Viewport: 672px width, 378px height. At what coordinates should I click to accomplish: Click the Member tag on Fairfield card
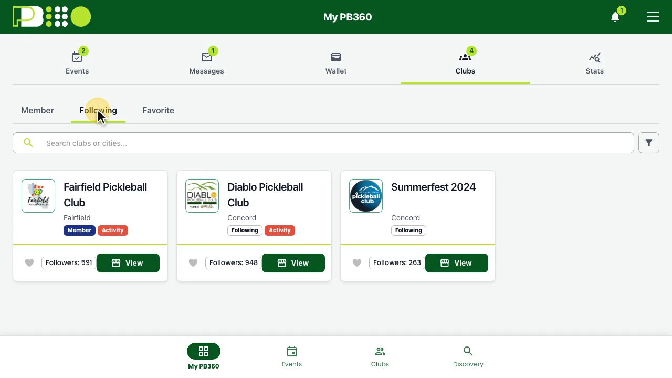79,230
